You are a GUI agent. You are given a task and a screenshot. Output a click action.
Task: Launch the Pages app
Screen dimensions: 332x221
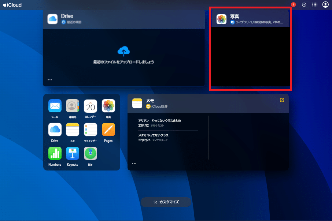(108, 130)
